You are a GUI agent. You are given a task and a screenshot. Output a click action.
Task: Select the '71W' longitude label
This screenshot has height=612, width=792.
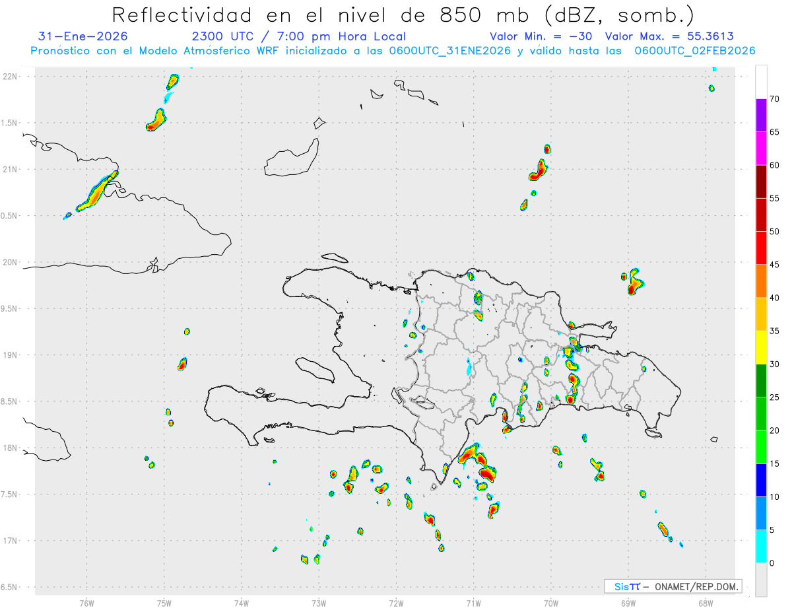[473, 603]
